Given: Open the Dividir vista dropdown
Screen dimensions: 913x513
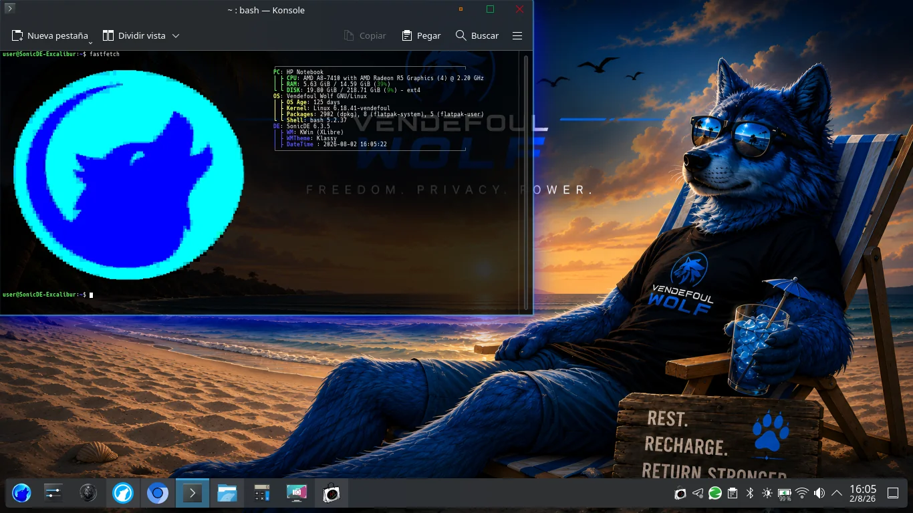Looking at the screenshot, I should (142, 35).
